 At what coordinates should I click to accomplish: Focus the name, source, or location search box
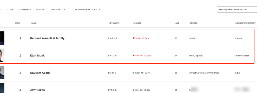[x=237, y=9]
